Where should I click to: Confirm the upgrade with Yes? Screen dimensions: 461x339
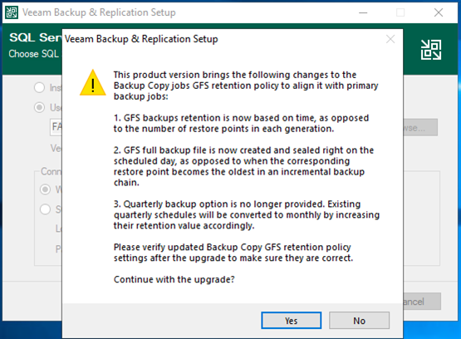[291, 321]
